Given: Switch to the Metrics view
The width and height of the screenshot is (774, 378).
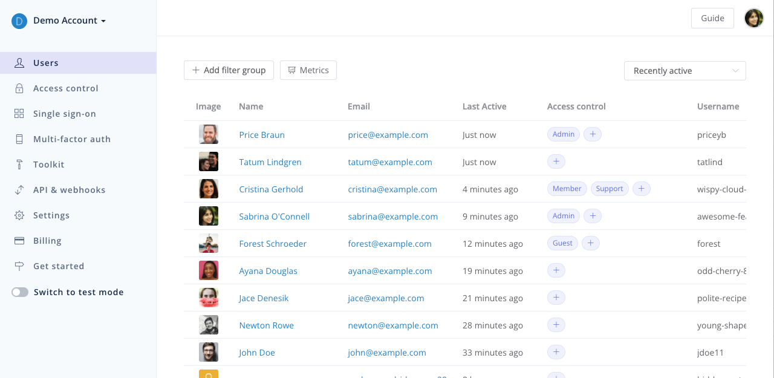Looking at the screenshot, I should pos(308,70).
